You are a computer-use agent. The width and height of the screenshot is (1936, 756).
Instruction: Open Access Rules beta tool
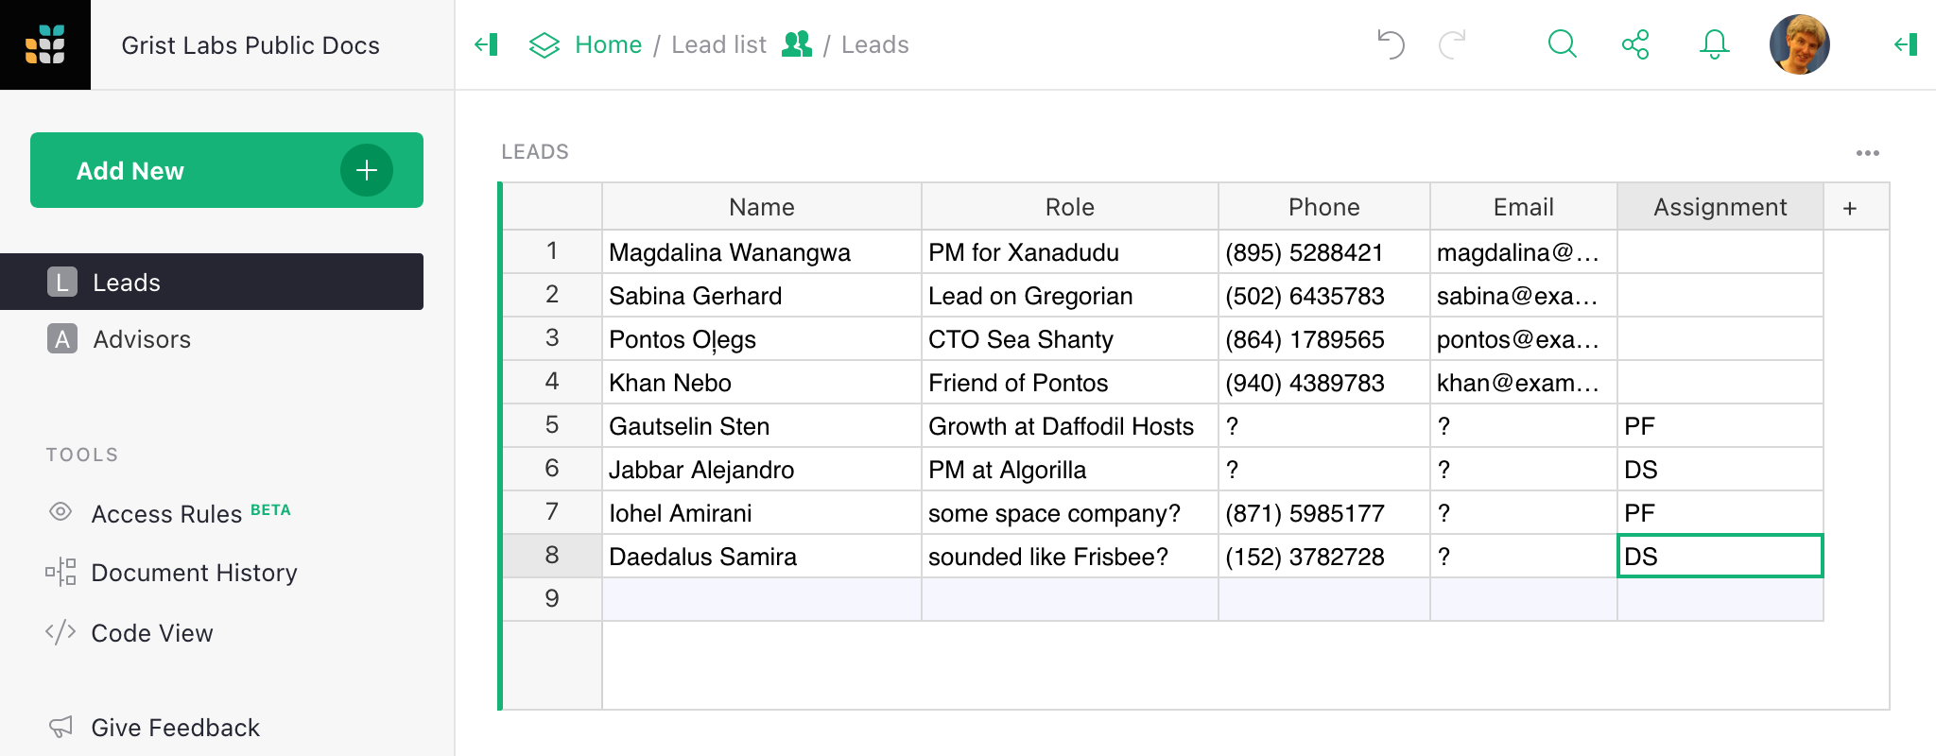[167, 514]
